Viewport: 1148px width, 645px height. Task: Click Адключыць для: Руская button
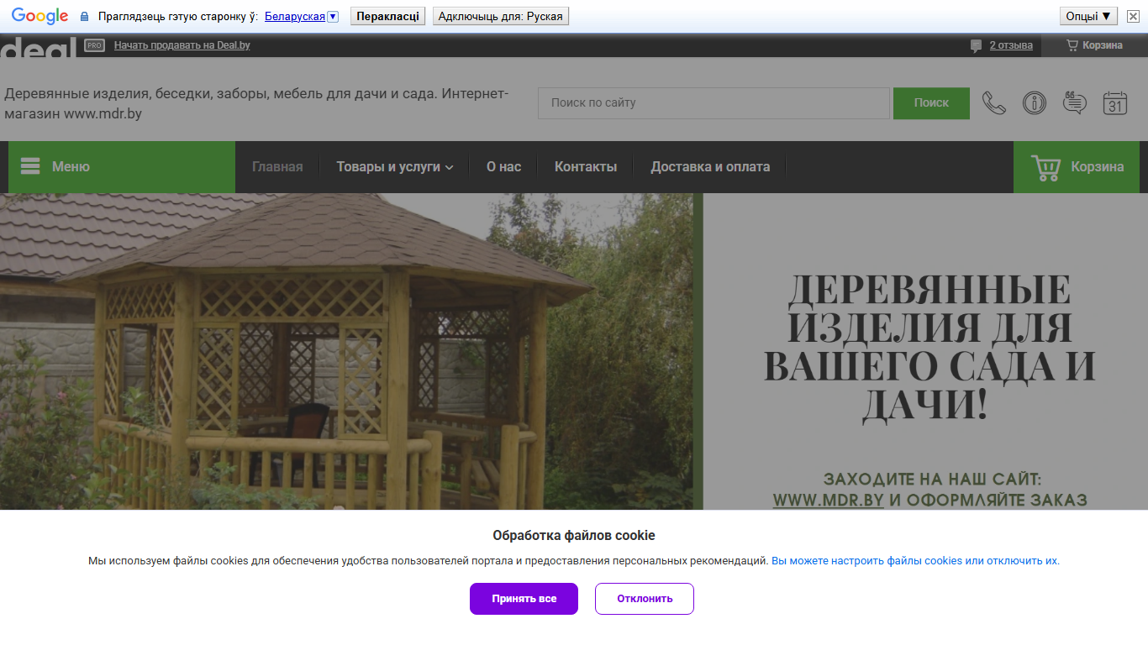click(x=501, y=16)
